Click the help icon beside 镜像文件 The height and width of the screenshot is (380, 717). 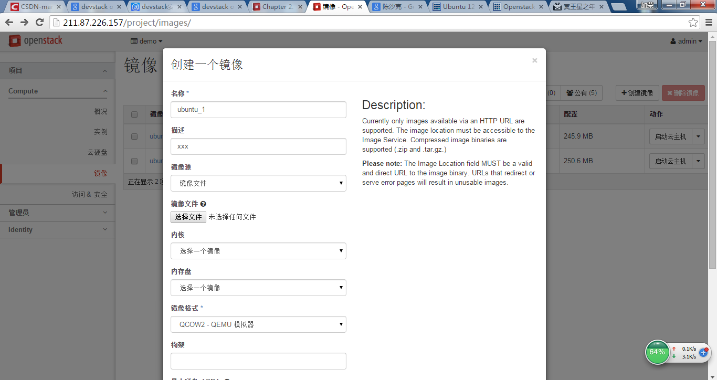(x=203, y=204)
